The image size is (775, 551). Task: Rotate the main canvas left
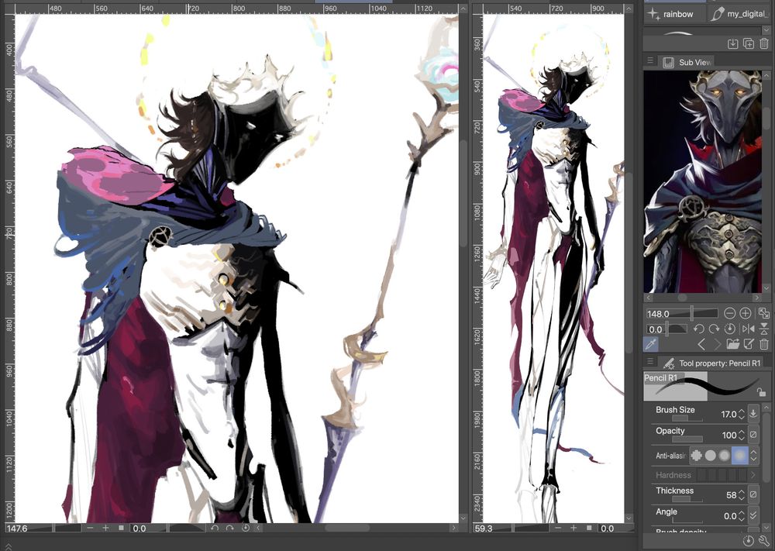point(214,529)
